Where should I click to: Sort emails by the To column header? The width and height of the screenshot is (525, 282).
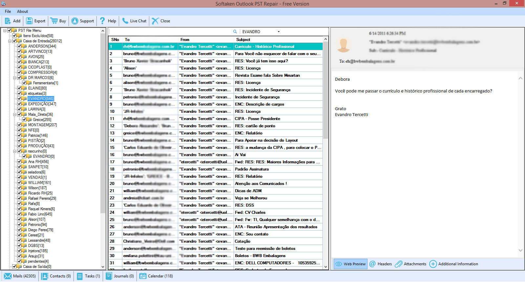click(150, 39)
